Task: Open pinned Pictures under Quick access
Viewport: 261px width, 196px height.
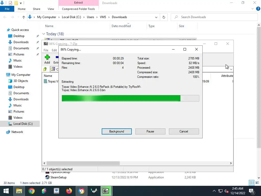Action: coord(19,54)
